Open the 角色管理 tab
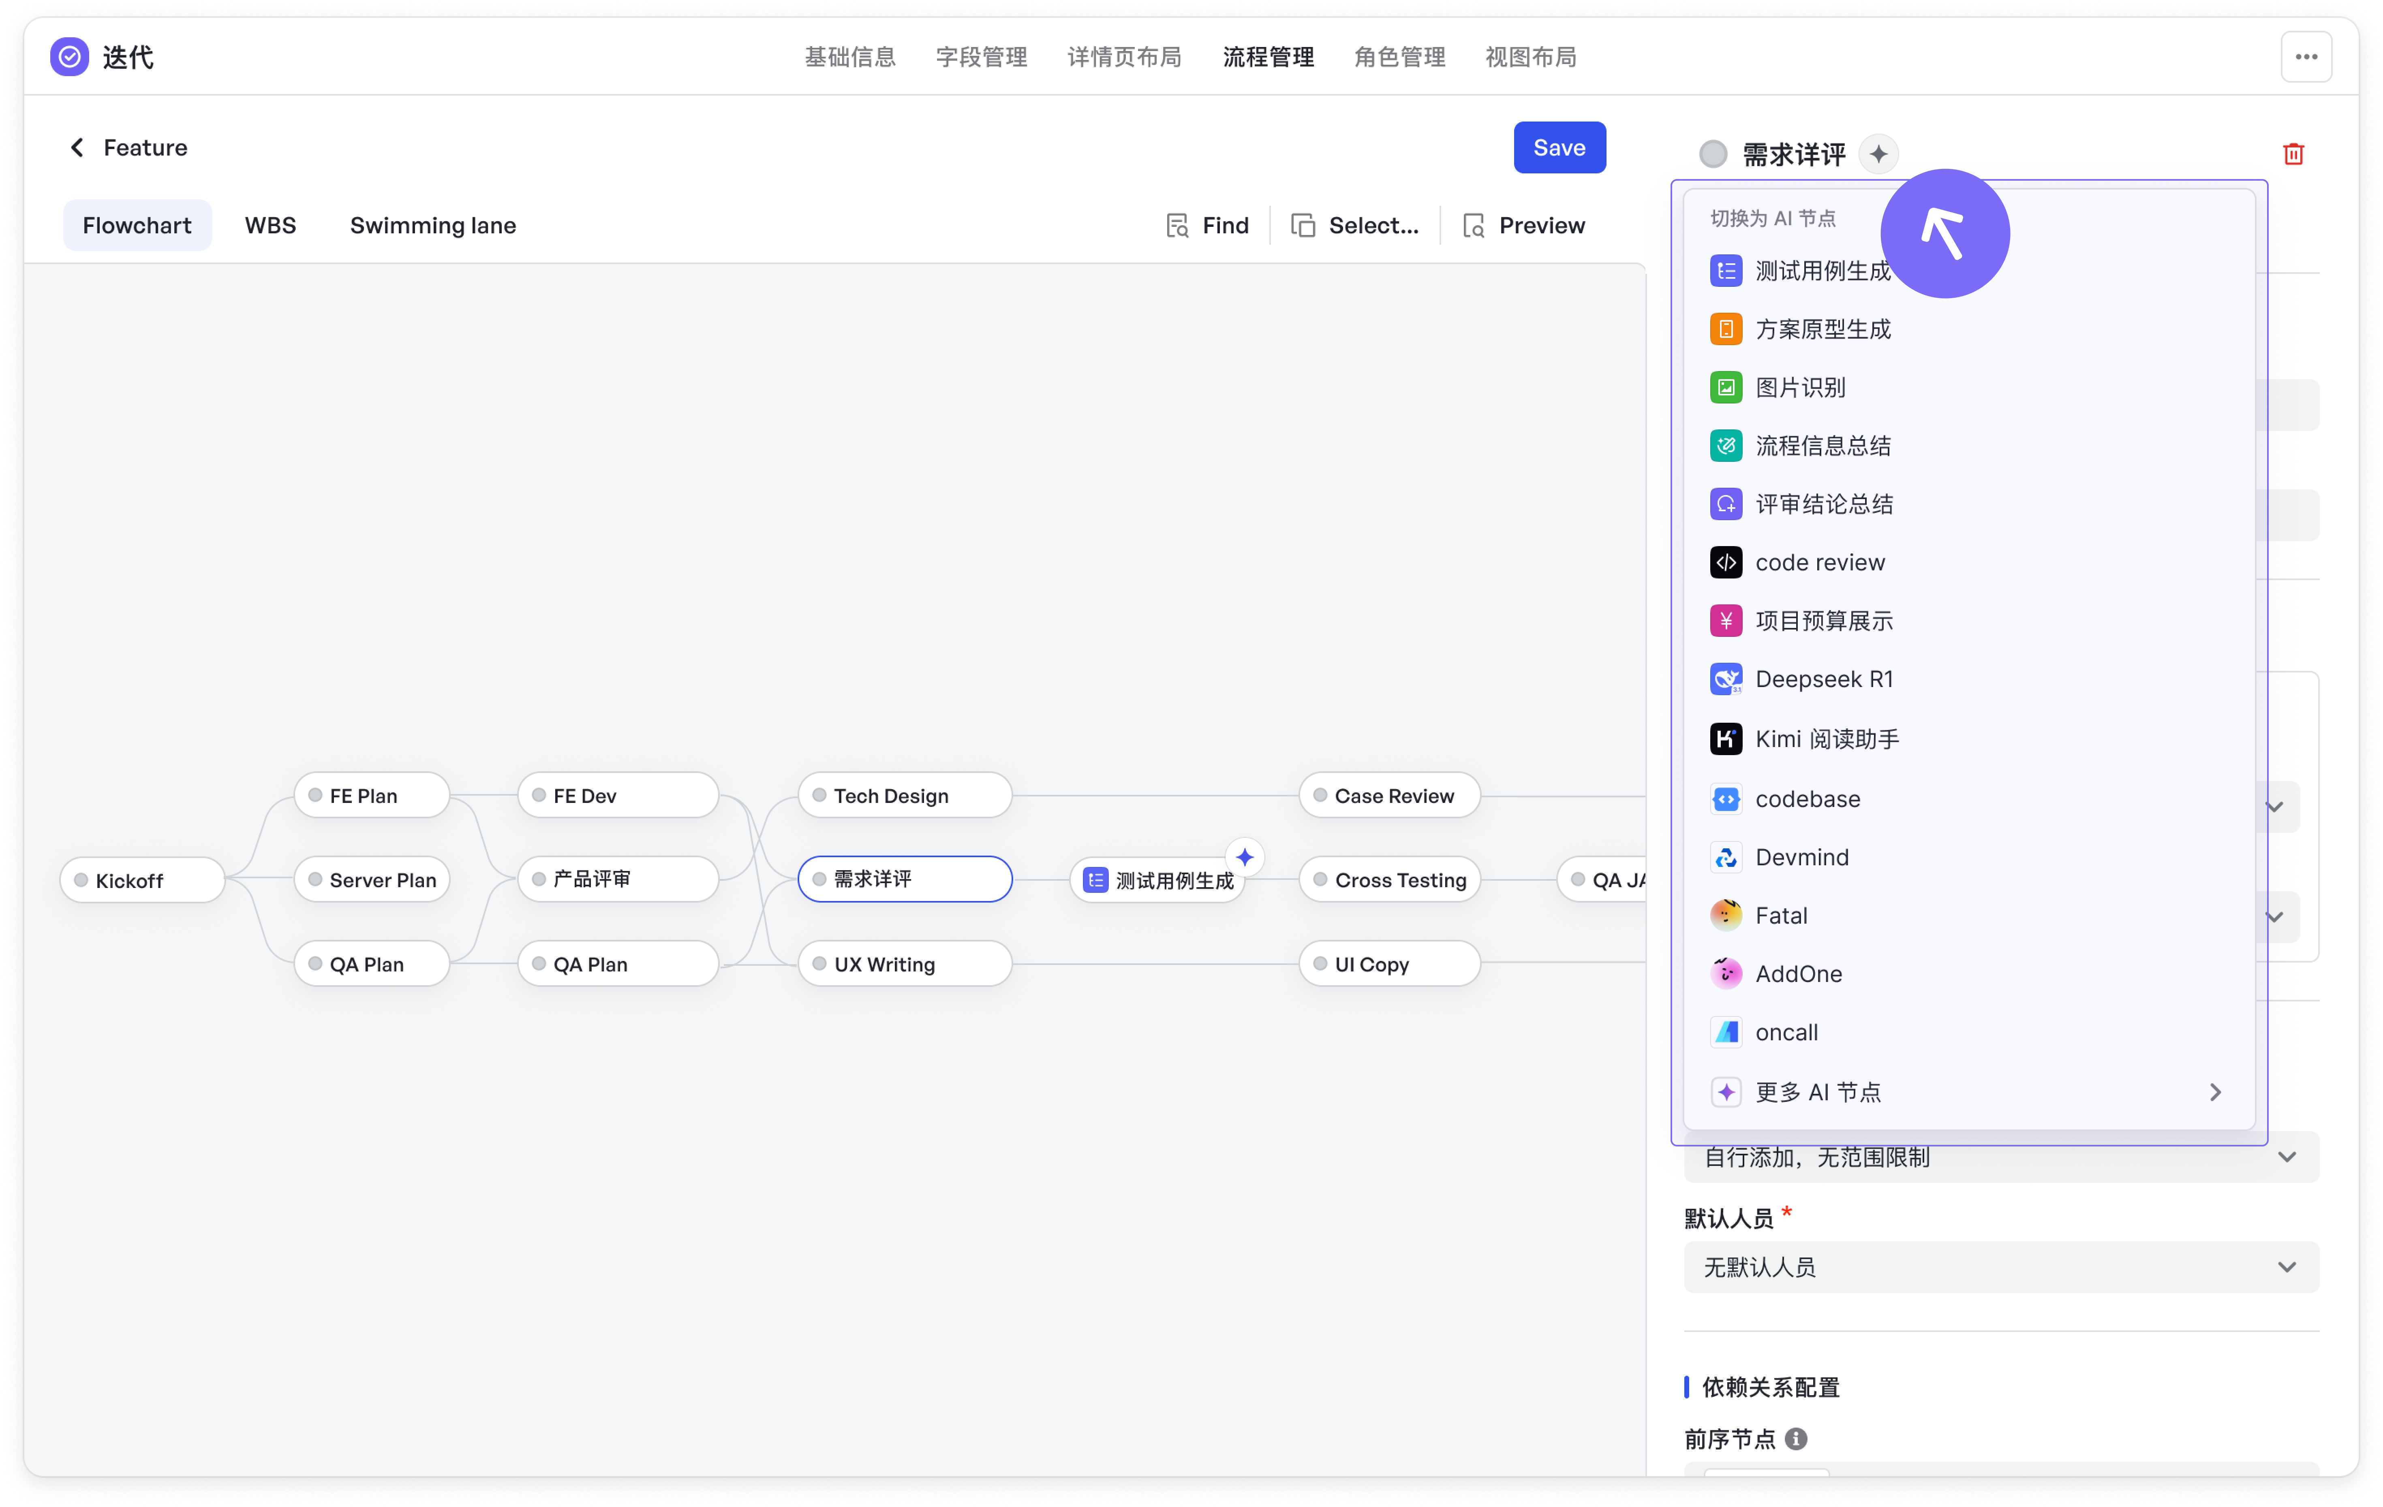This screenshot has height=1507, width=2383. point(1399,58)
